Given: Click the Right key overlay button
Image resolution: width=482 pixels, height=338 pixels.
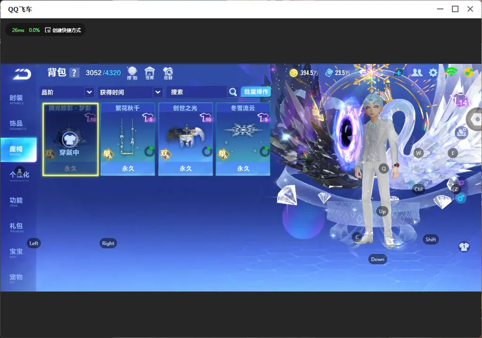Looking at the screenshot, I should pyautogui.click(x=108, y=243).
